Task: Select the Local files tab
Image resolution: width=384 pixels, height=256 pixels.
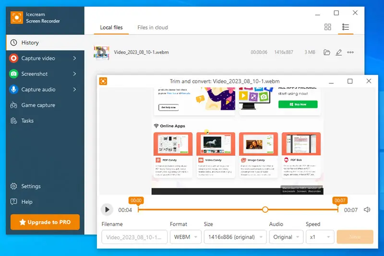Action: pyautogui.click(x=111, y=27)
